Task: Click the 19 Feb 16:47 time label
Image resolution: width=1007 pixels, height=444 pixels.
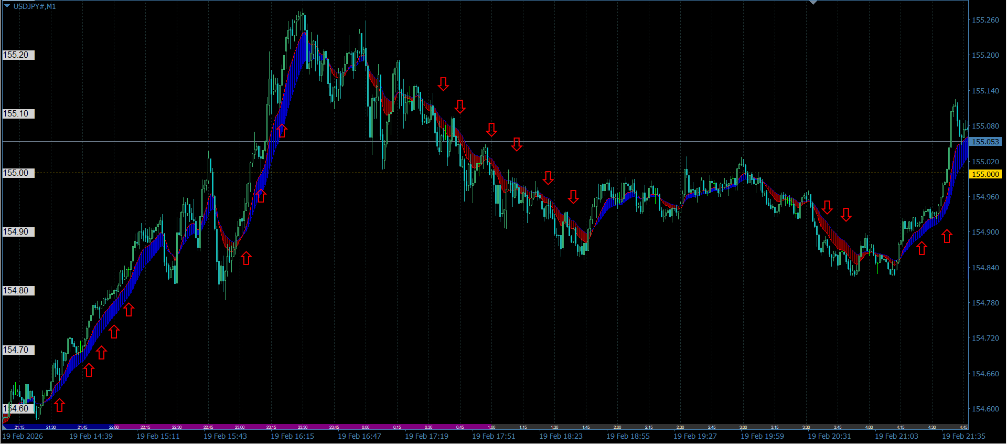Action: (x=360, y=436)
